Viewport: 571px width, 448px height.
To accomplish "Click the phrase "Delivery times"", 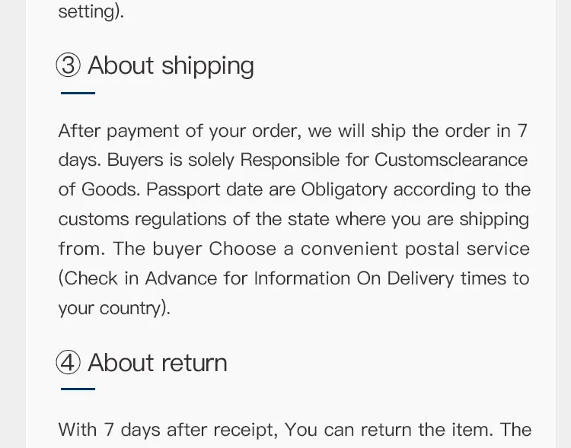I will pyautogui.click(x=448, y=278).
